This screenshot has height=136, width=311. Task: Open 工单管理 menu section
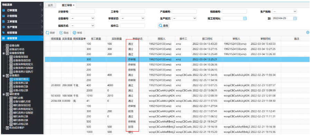tap(22, 21)
